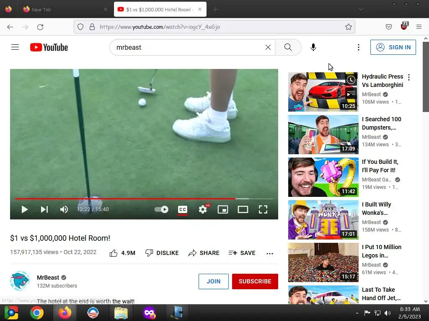Open the uBlock extension icon
The height and width of the screenshot is (321, 429).
click(404, 26)
